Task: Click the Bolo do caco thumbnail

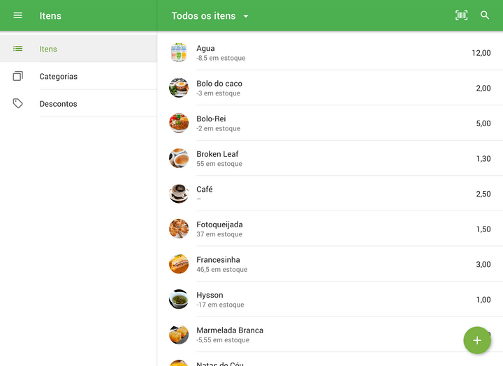Action: click(x=179, y=88)
